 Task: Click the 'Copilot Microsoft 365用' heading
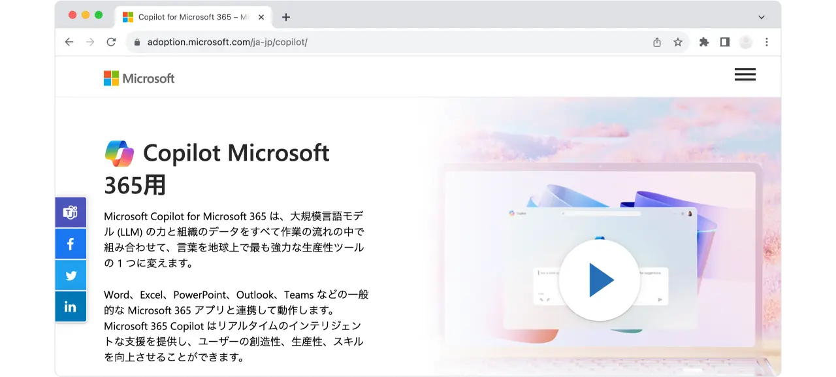pyautogui.click(x=217, y=169)
